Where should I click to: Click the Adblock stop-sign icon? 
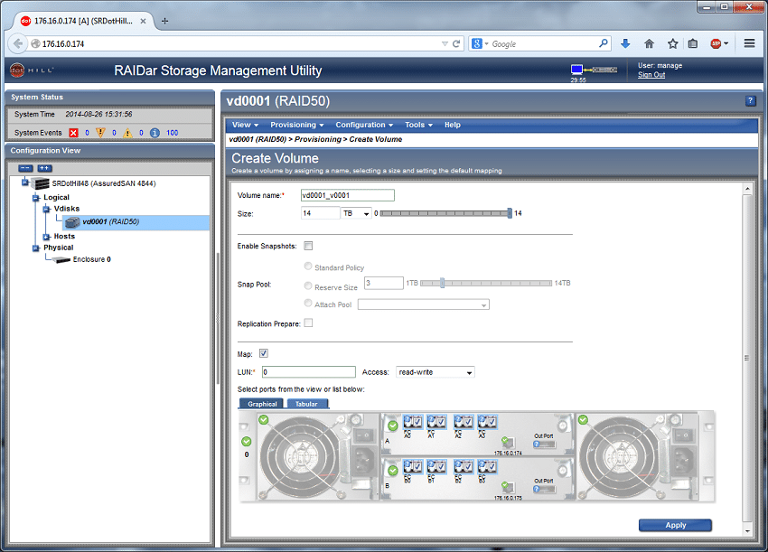point(716,43)
